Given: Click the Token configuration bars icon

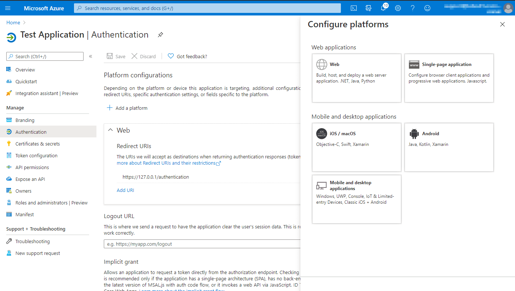Looking at the screenshot, I should [x=9, y=155].
